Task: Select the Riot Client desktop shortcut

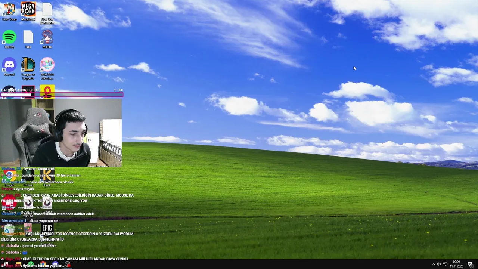Action: [9, 205]
